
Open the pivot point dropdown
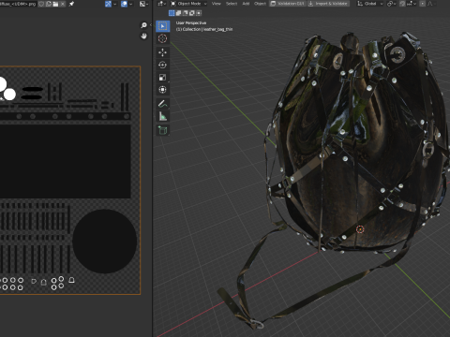tap(392, 4)
